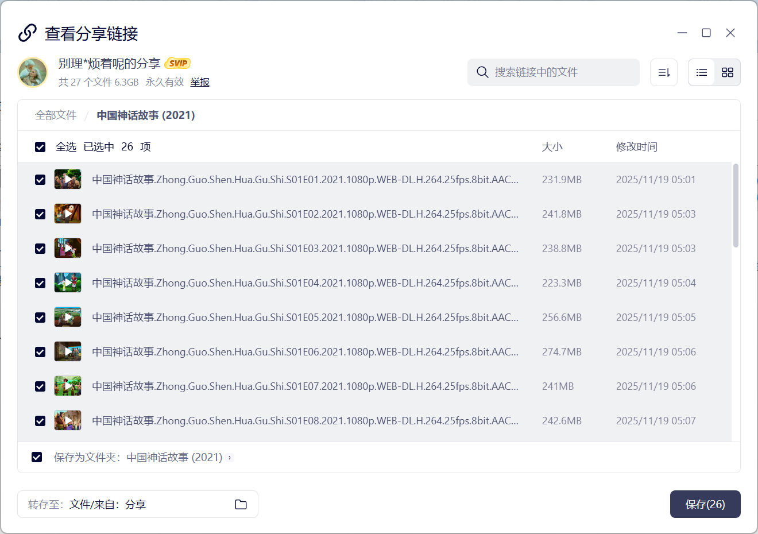Viewport: 758px width, 534px height.
Task: Click the sharer's profile avatar
Action: (x=33, y=72)
